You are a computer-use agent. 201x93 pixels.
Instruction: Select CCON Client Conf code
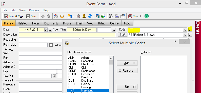pyautogui.click(x=88, y=64)
